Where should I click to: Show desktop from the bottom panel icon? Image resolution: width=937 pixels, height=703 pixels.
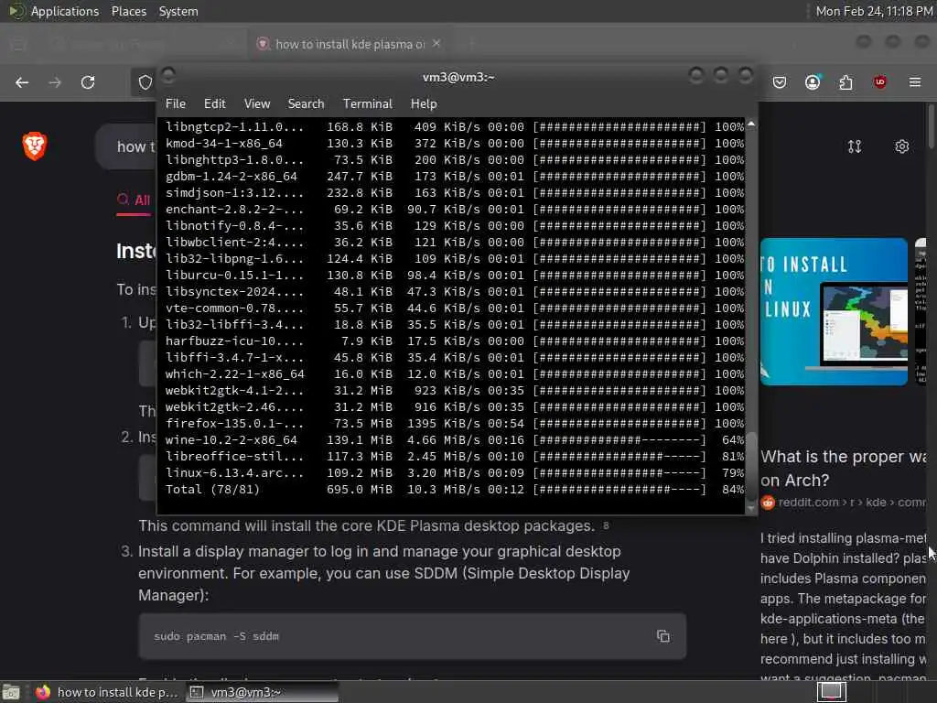click(x=11, y=692)
